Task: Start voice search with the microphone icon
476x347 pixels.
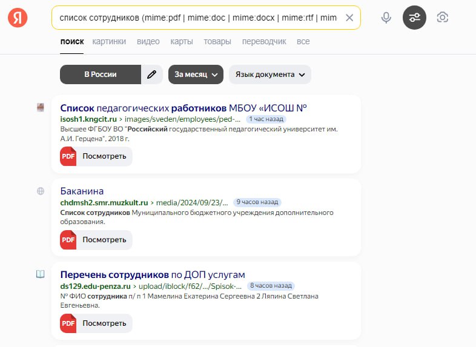Action: [x=386, y=18]
